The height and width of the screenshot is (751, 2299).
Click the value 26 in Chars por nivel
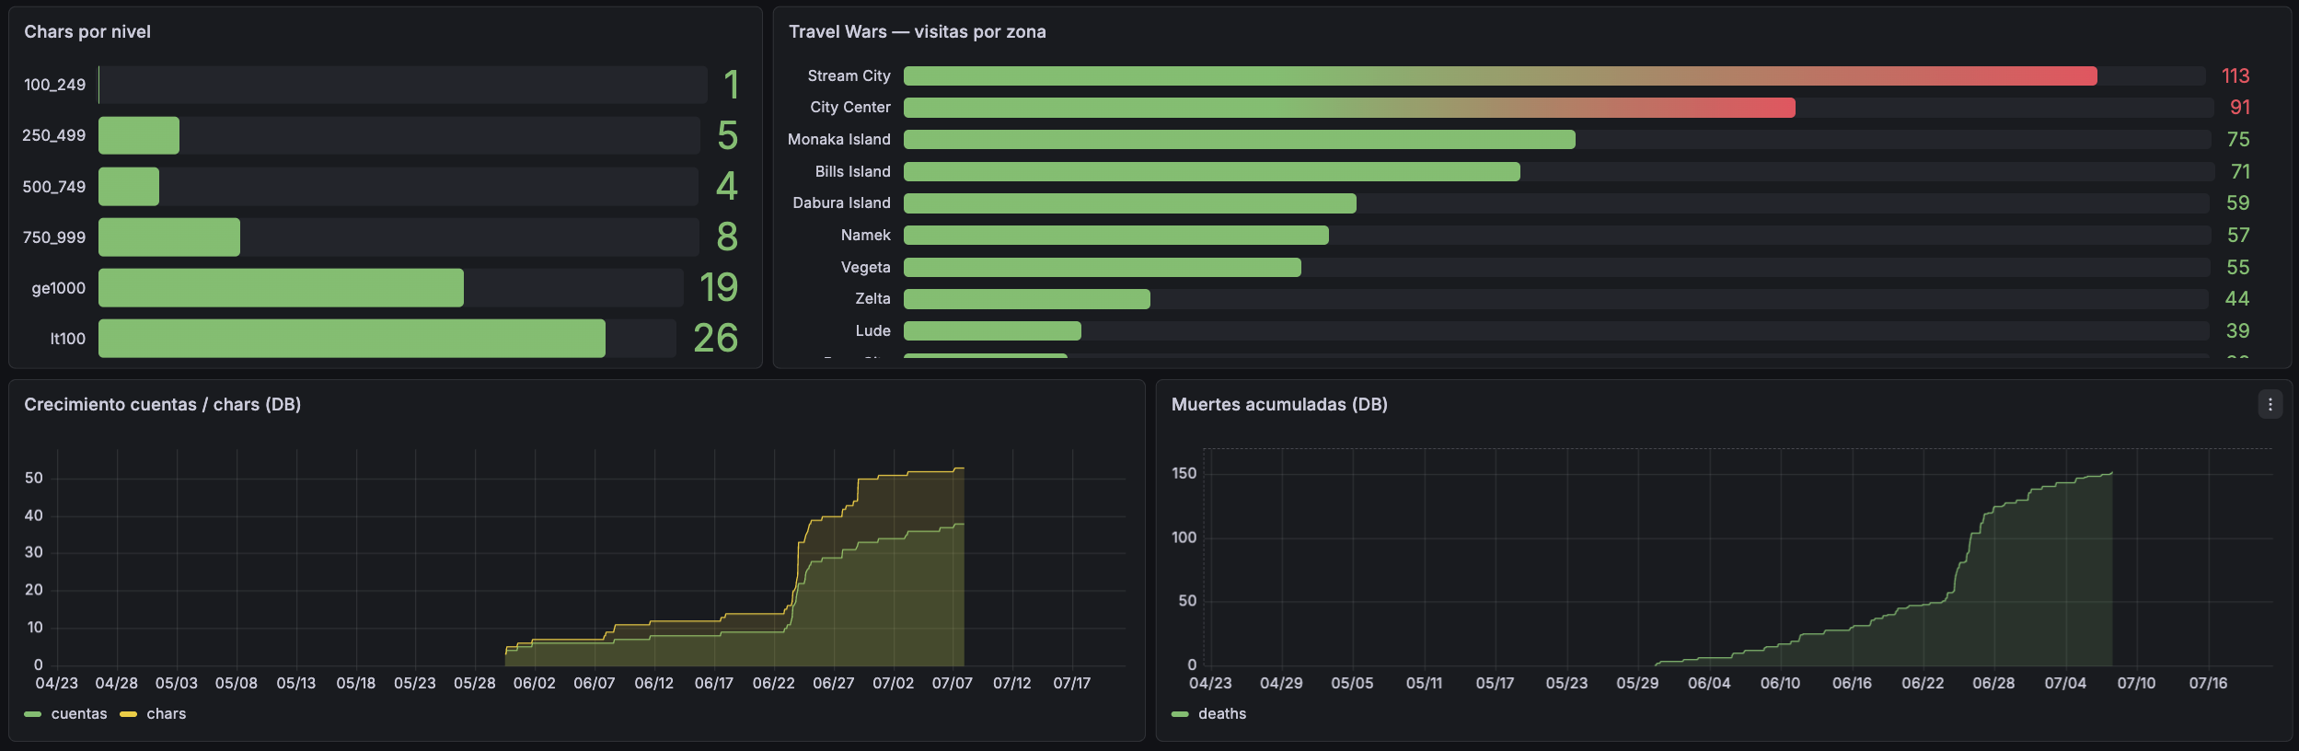coord(716,338)
